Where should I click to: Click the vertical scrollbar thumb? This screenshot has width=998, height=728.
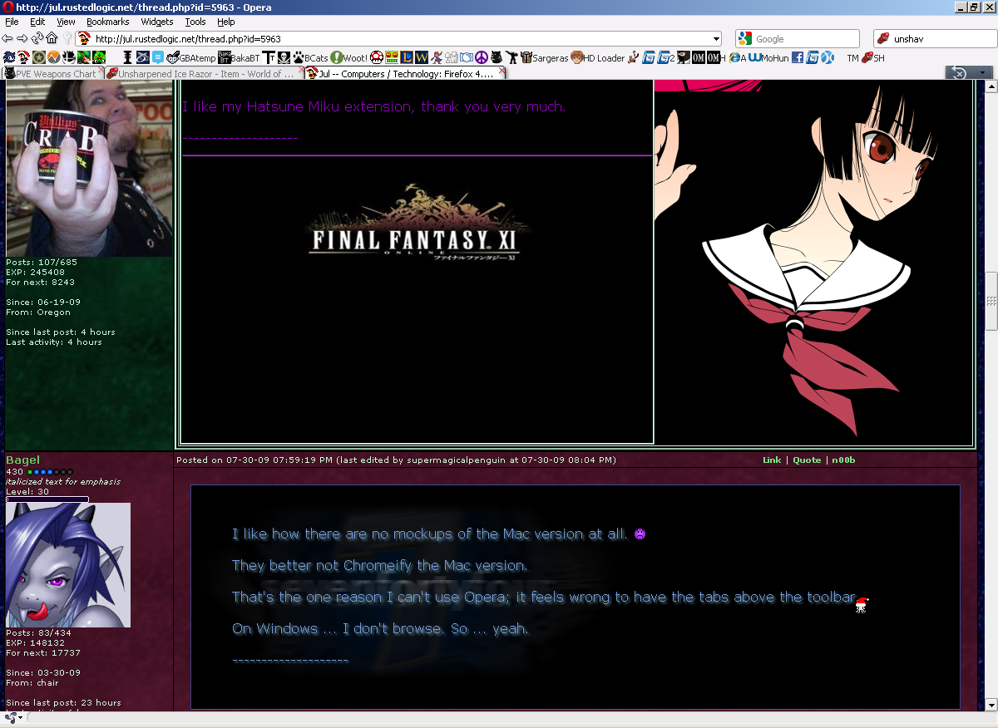991,301
